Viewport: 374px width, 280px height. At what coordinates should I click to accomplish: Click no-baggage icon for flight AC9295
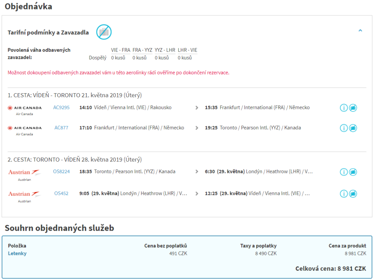(x=353, y=108)
